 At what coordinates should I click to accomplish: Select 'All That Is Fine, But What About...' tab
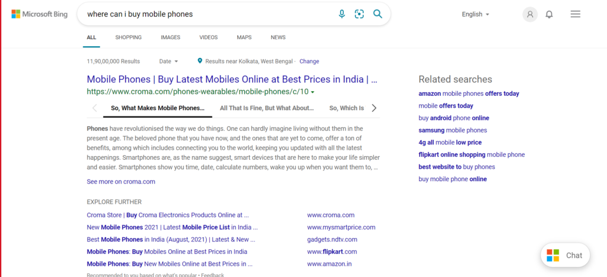tap(267, 108)
